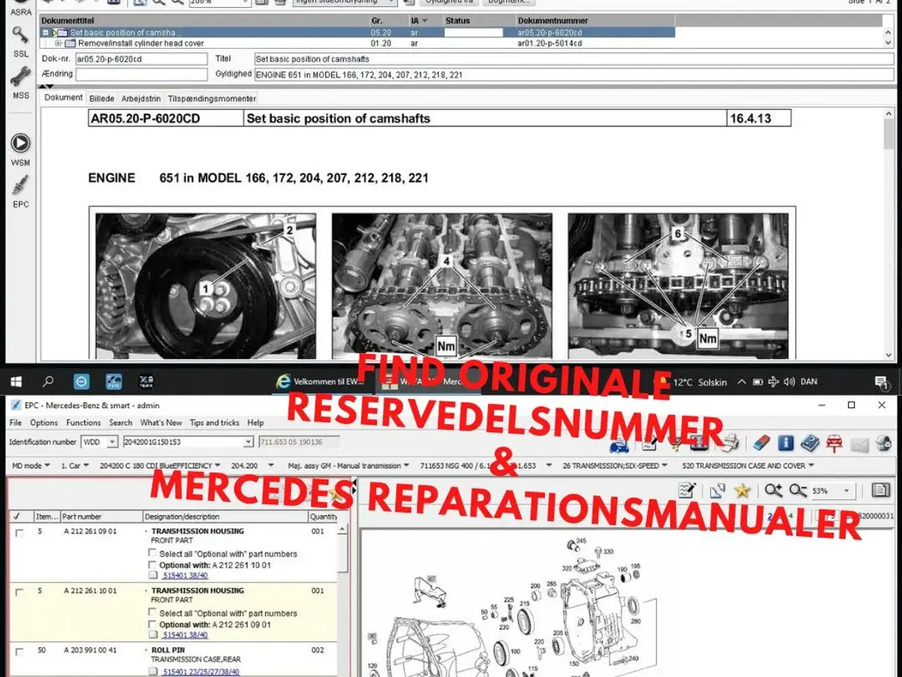Switch to the Tilspændingsmomenter tab
Image resolution: width=902 pixels, height=677 pixels.
coord(212,99)
